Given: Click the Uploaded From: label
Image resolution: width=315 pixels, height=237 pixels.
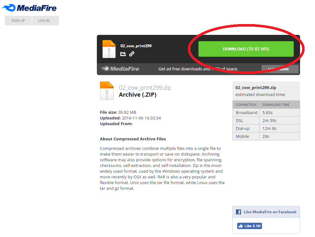Looking at the screenshot, I should tap(116, 124).
